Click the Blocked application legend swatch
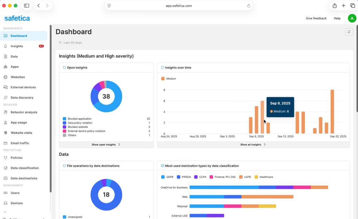This screenshot has width=358, height=219. 64,119
